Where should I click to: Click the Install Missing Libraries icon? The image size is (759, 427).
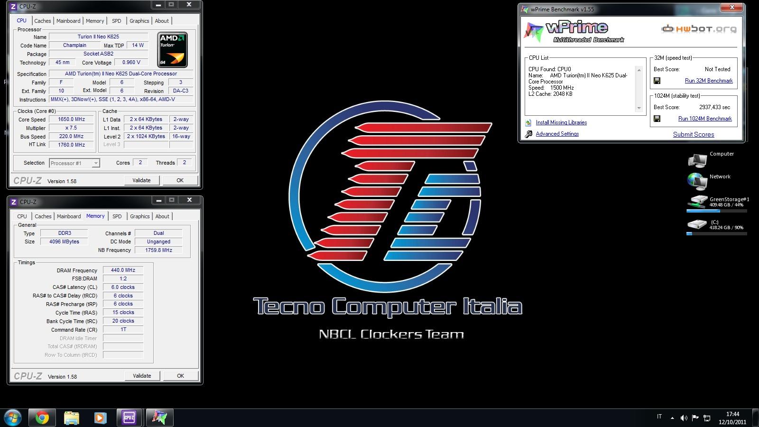[528, 122]
